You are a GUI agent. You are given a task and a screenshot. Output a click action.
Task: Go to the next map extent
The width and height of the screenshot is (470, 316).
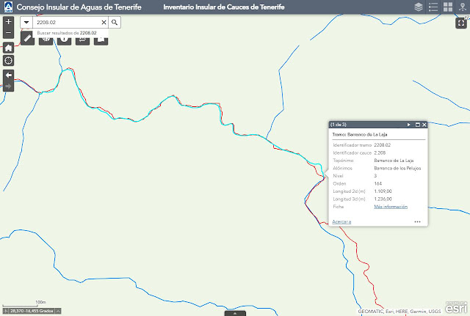[8, 87]
